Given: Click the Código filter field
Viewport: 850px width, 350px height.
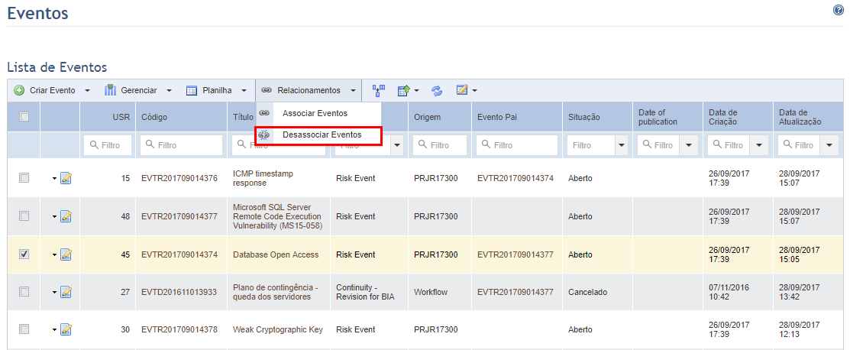Looking at the screenshot, I should pos(182,145).
